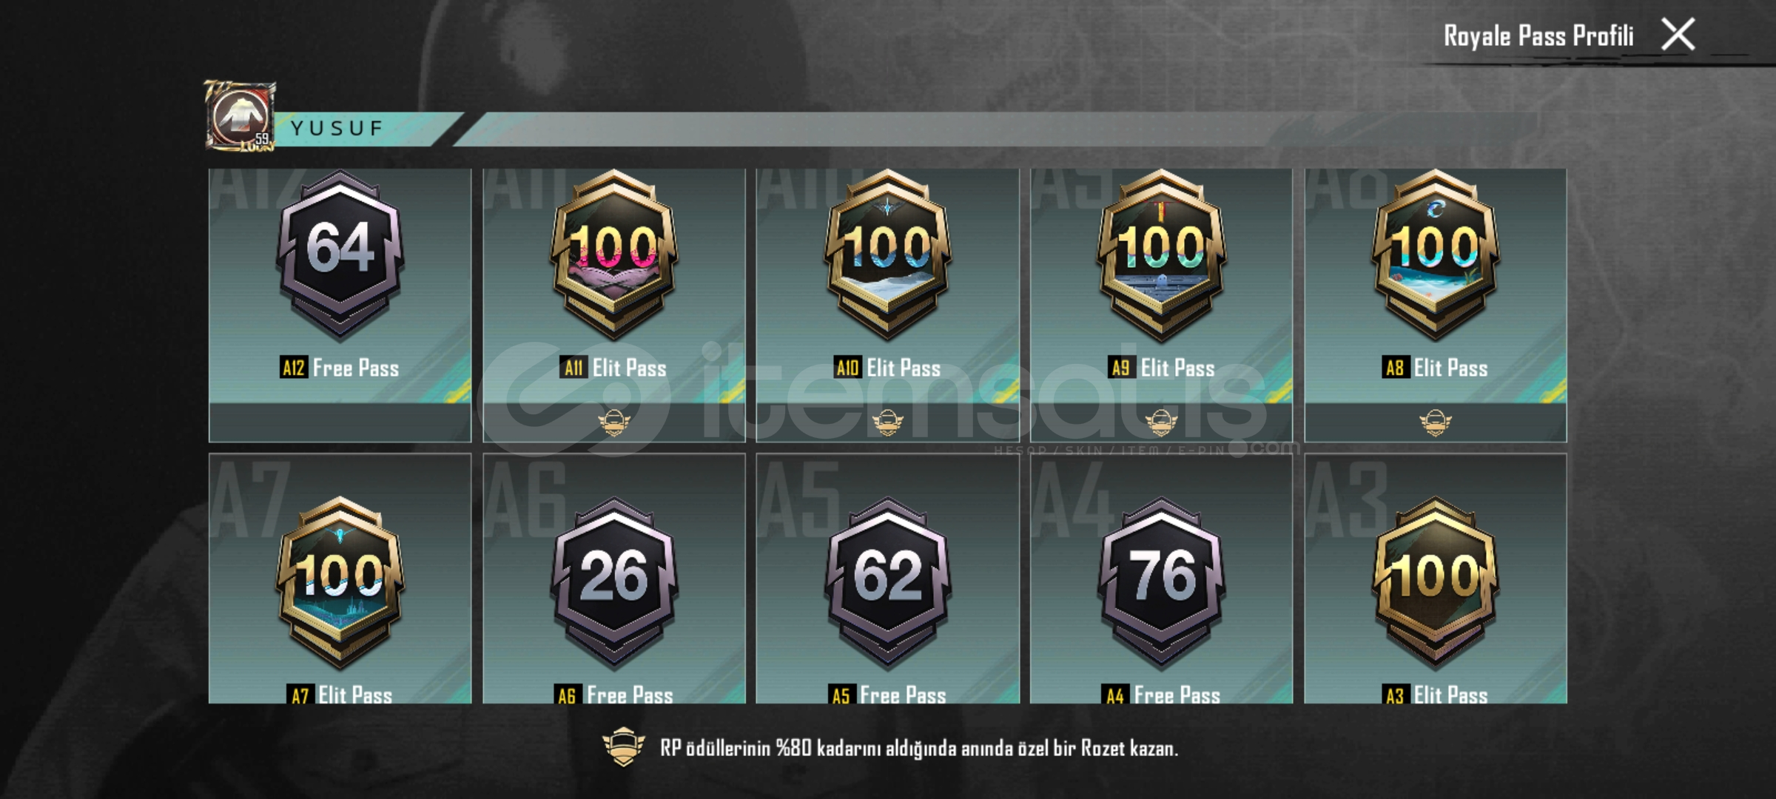The width and height of the screenshot is (1776, 799).
Task: Click the Royale Pass Profili title
Action: pyautogui.click(x=1538, y=36)
